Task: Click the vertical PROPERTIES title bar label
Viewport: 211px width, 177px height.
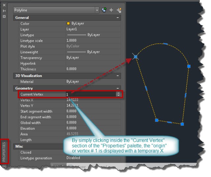Action: coord(4,152)
